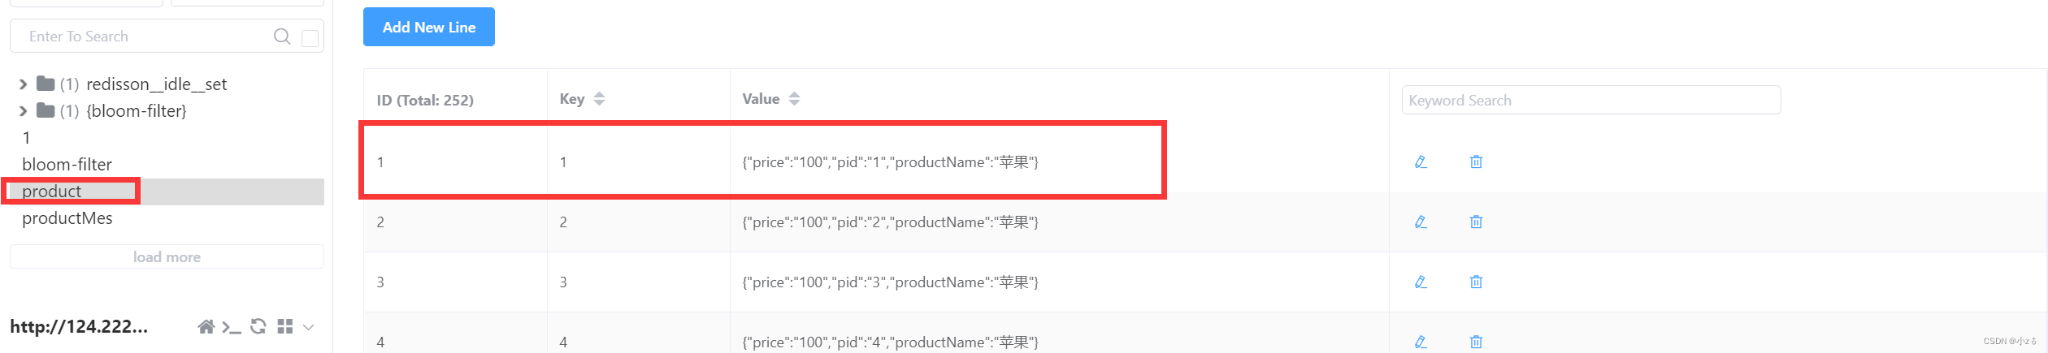
Task: Delete the row with key 1
Action: 1476,162
